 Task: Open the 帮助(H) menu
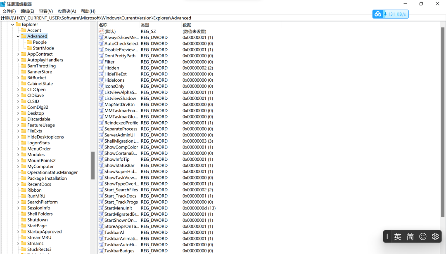point(88,11)
